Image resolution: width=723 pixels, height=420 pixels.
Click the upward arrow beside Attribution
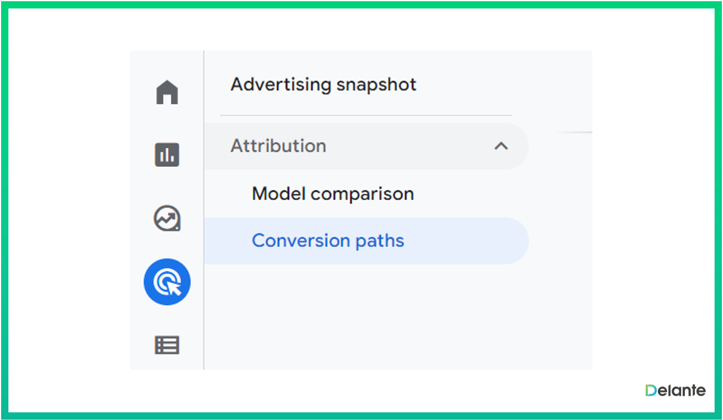coord(500,146)
